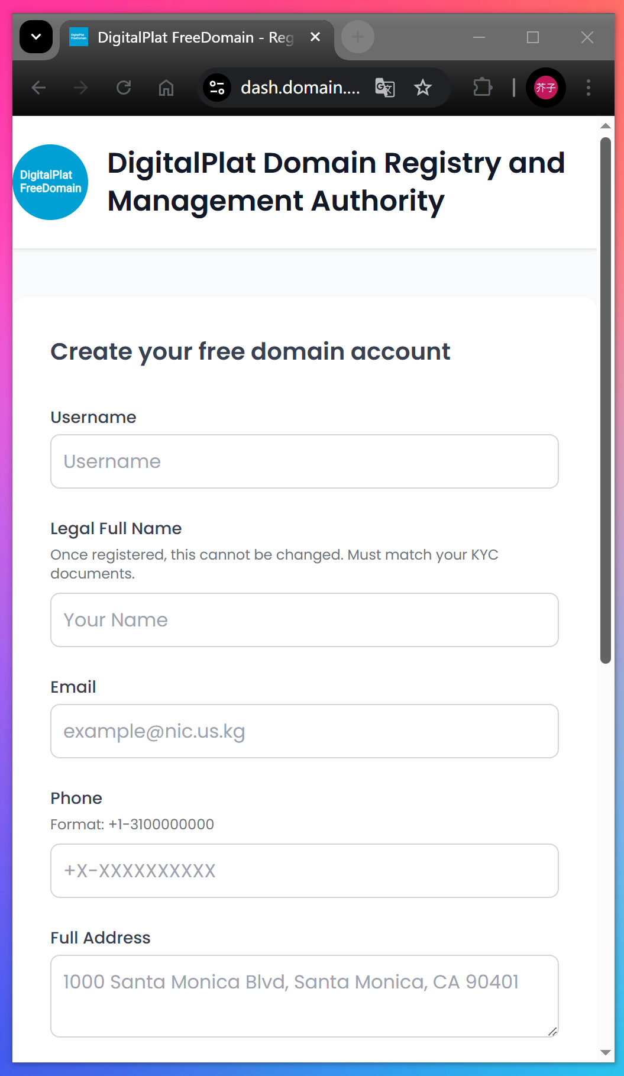
Task: Bookmark this page with the star icon
Action: tap(423, 88)
